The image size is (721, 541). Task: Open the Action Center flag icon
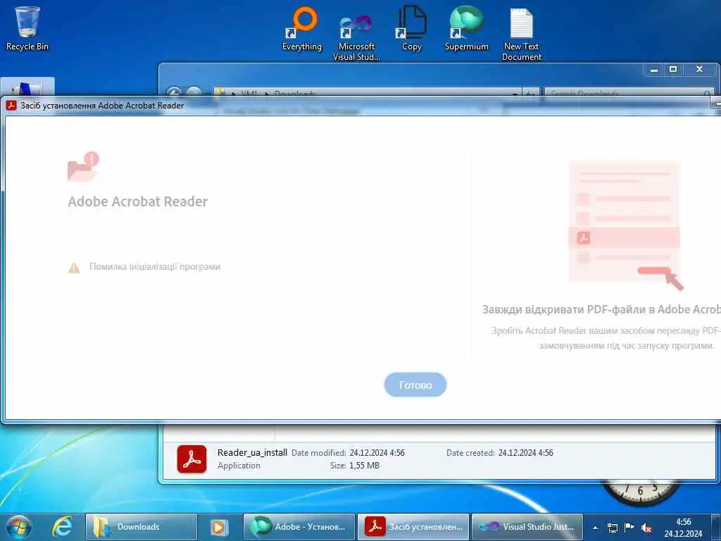pos(629,527)
